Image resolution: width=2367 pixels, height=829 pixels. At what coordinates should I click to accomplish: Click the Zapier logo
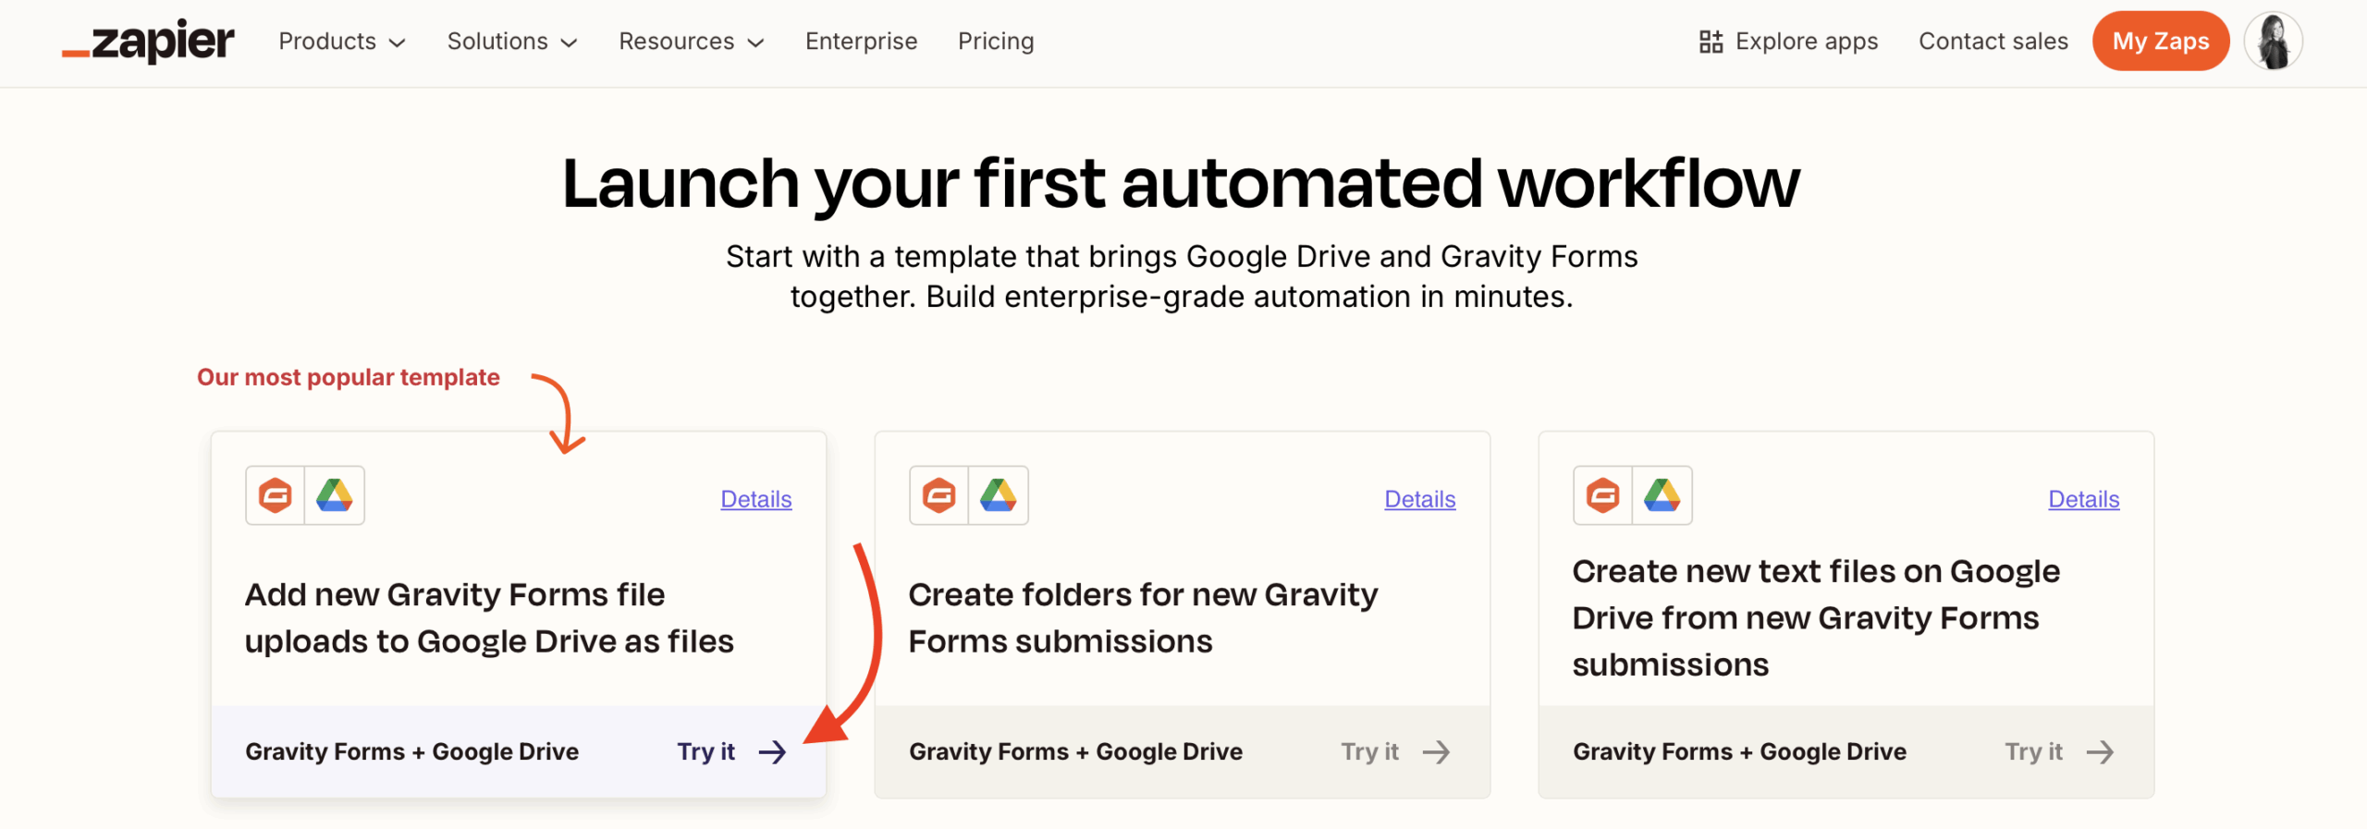pyautogui.click(x=148, y=41)
